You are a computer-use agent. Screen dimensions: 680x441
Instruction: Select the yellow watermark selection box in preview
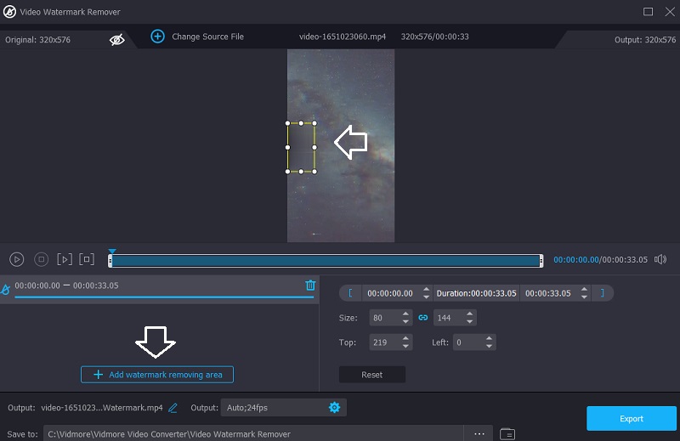coord(301,148)
